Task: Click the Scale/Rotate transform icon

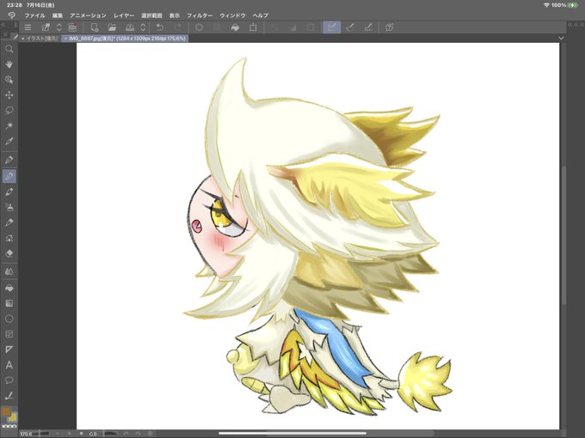Action: tap(253, 27)
